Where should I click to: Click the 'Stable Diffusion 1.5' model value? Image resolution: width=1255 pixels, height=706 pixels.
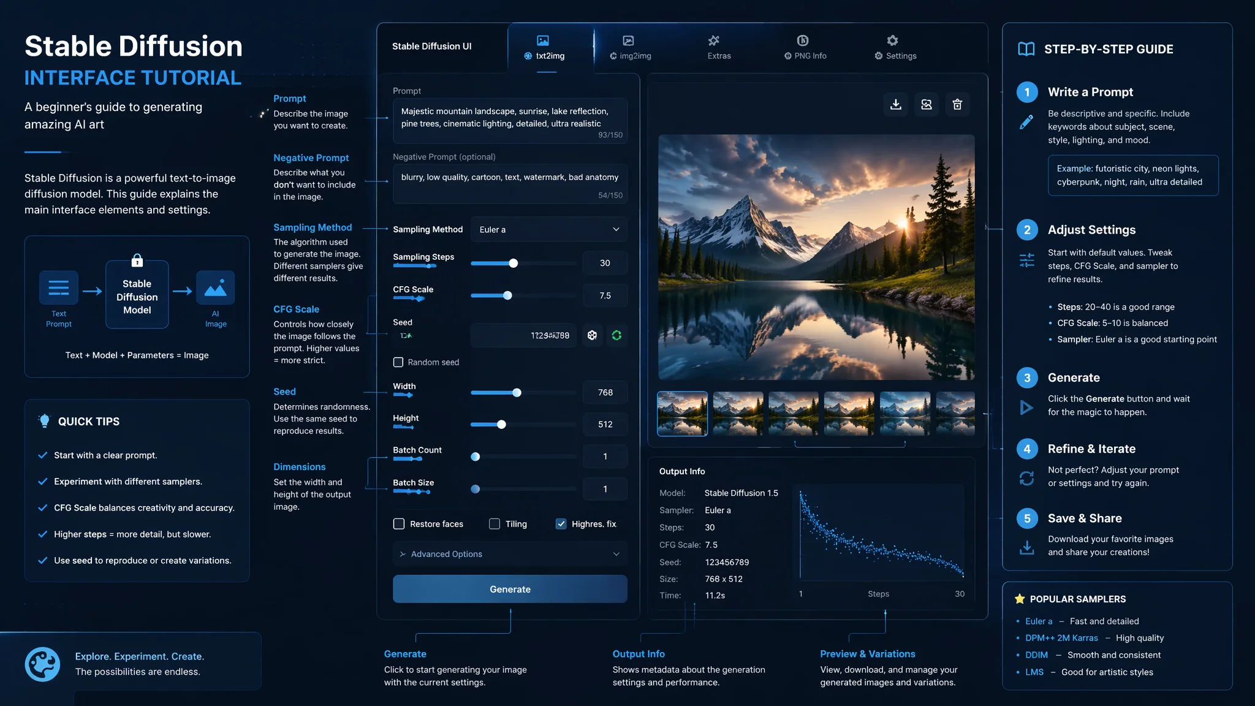click(x=741, y=493)
